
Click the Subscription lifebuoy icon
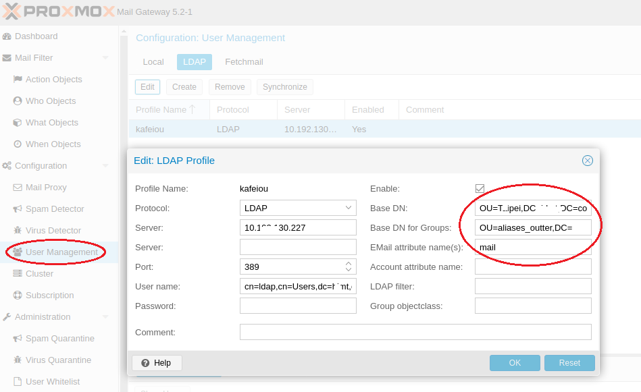18,296
